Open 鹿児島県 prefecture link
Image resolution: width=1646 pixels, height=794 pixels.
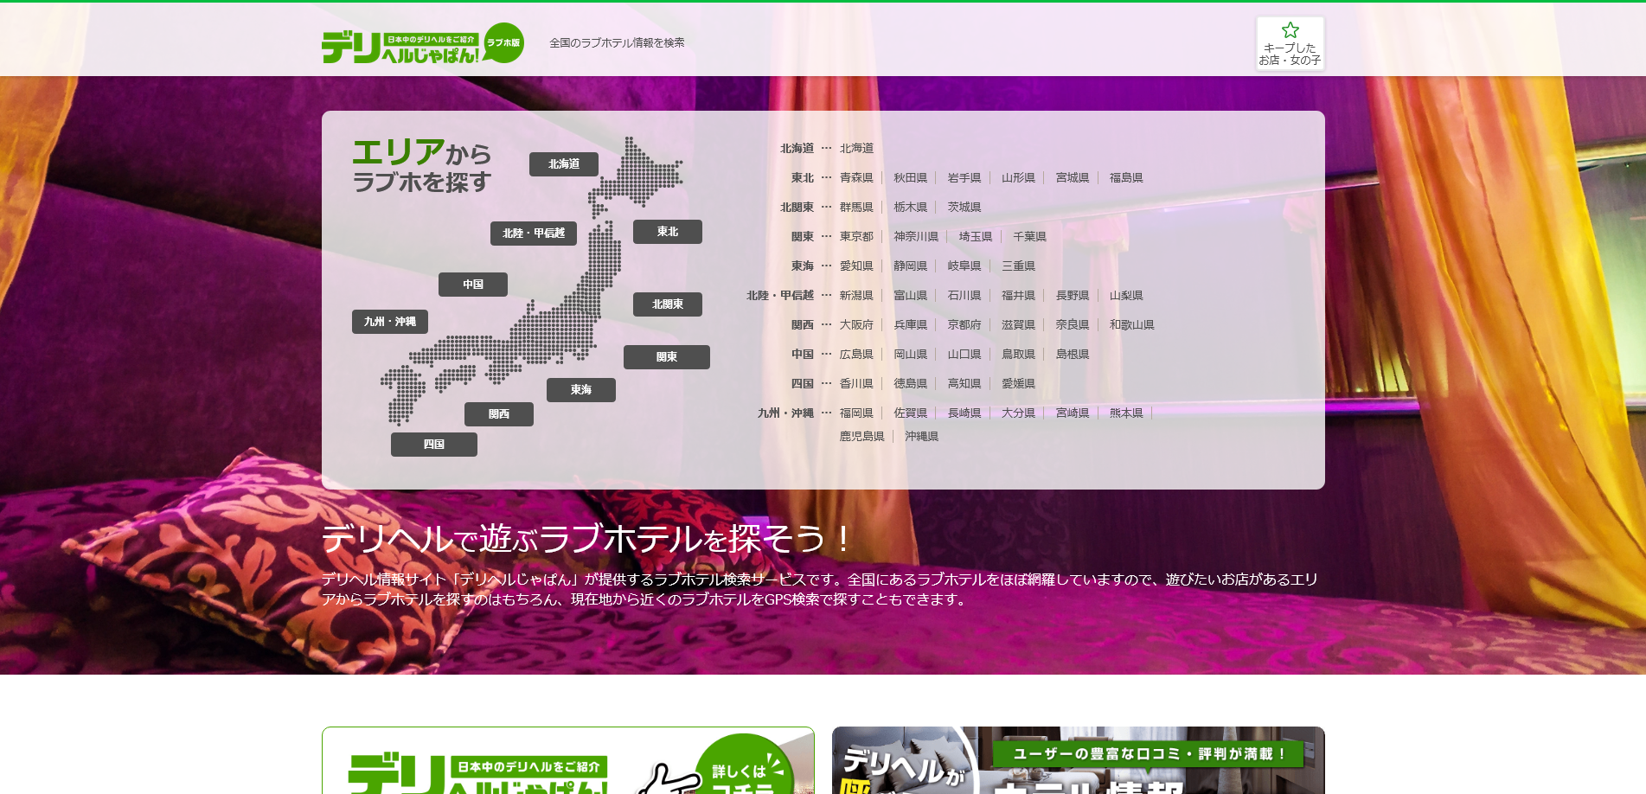862,437
